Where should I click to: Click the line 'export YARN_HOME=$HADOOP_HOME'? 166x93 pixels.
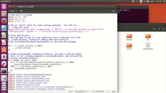click(x=24, y=85)
